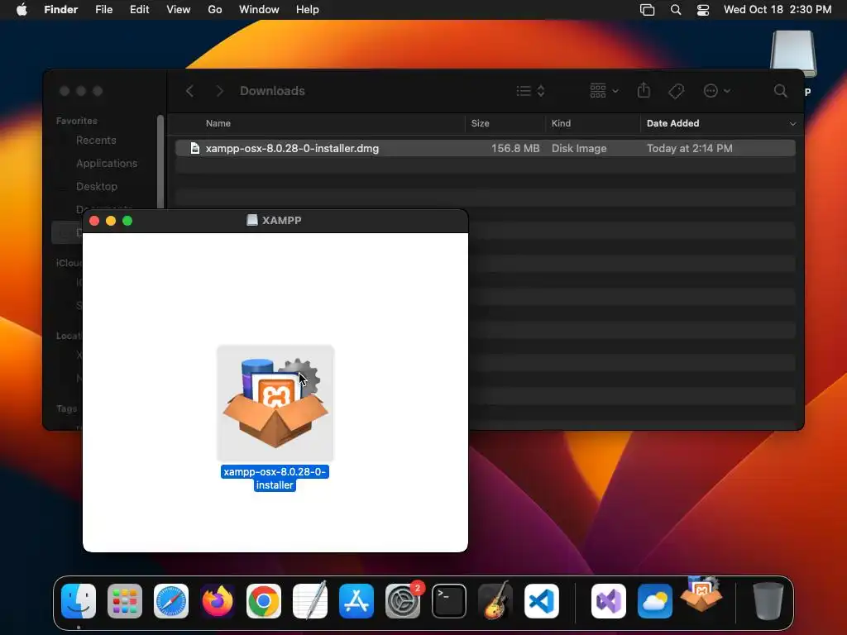Image resolution: width=847 pixels, height=635 pixels.
Task: Launch GarageBand from the Dock
Action: (495, 601)
